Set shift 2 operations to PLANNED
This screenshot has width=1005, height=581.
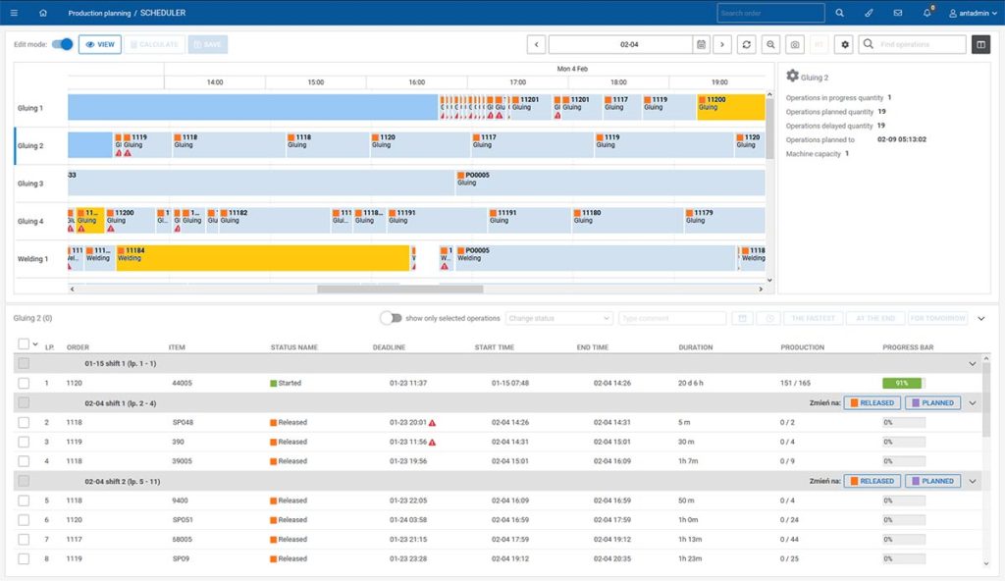pos(932,481)
